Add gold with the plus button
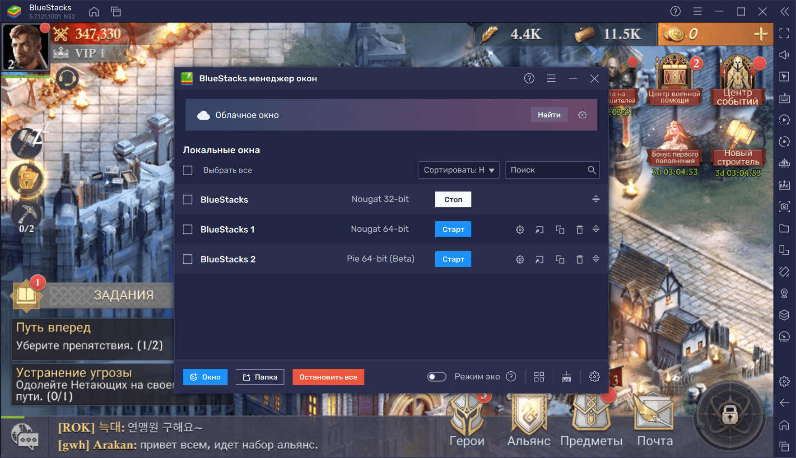Image resolution: width=796 pixels, height=458 pixels. click(761, 34)
